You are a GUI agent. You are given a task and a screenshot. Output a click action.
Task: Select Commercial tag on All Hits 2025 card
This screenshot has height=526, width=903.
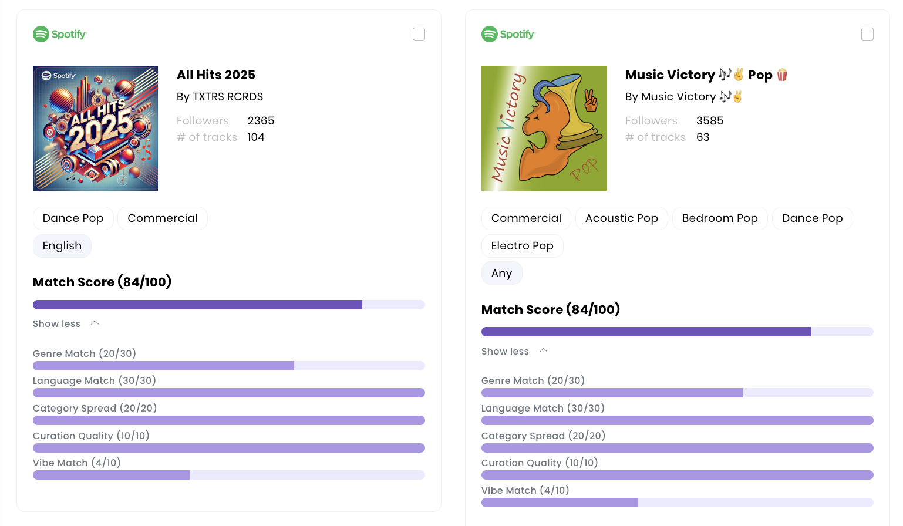tap(163, 218)
